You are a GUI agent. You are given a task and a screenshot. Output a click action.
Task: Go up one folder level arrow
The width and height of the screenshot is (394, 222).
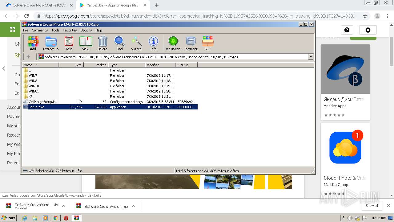[x=28, y=57]
